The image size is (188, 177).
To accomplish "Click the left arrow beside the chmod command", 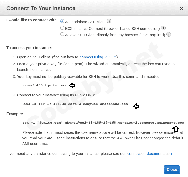I will pyautogui.click(x=72, y=86).
